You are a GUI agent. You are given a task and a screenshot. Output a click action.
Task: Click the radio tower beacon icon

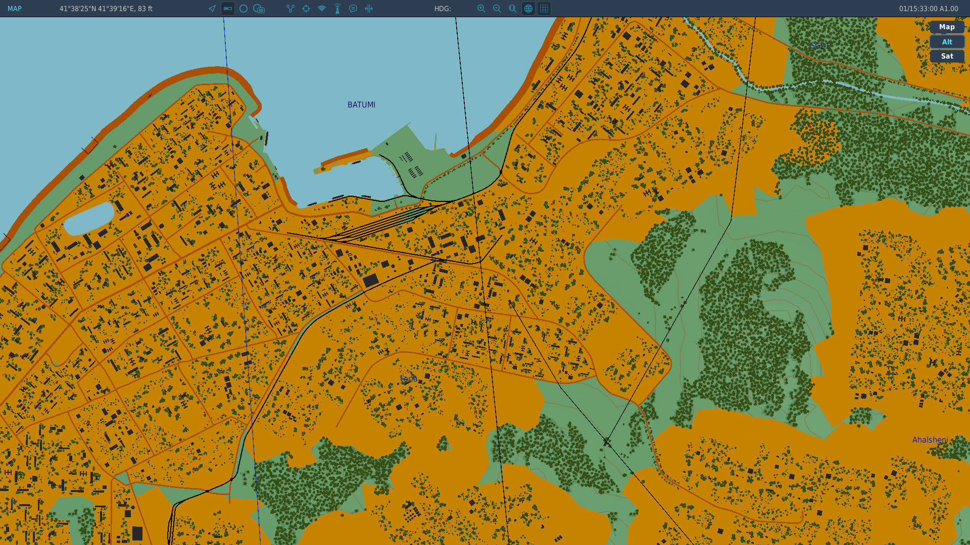(337, 9)
